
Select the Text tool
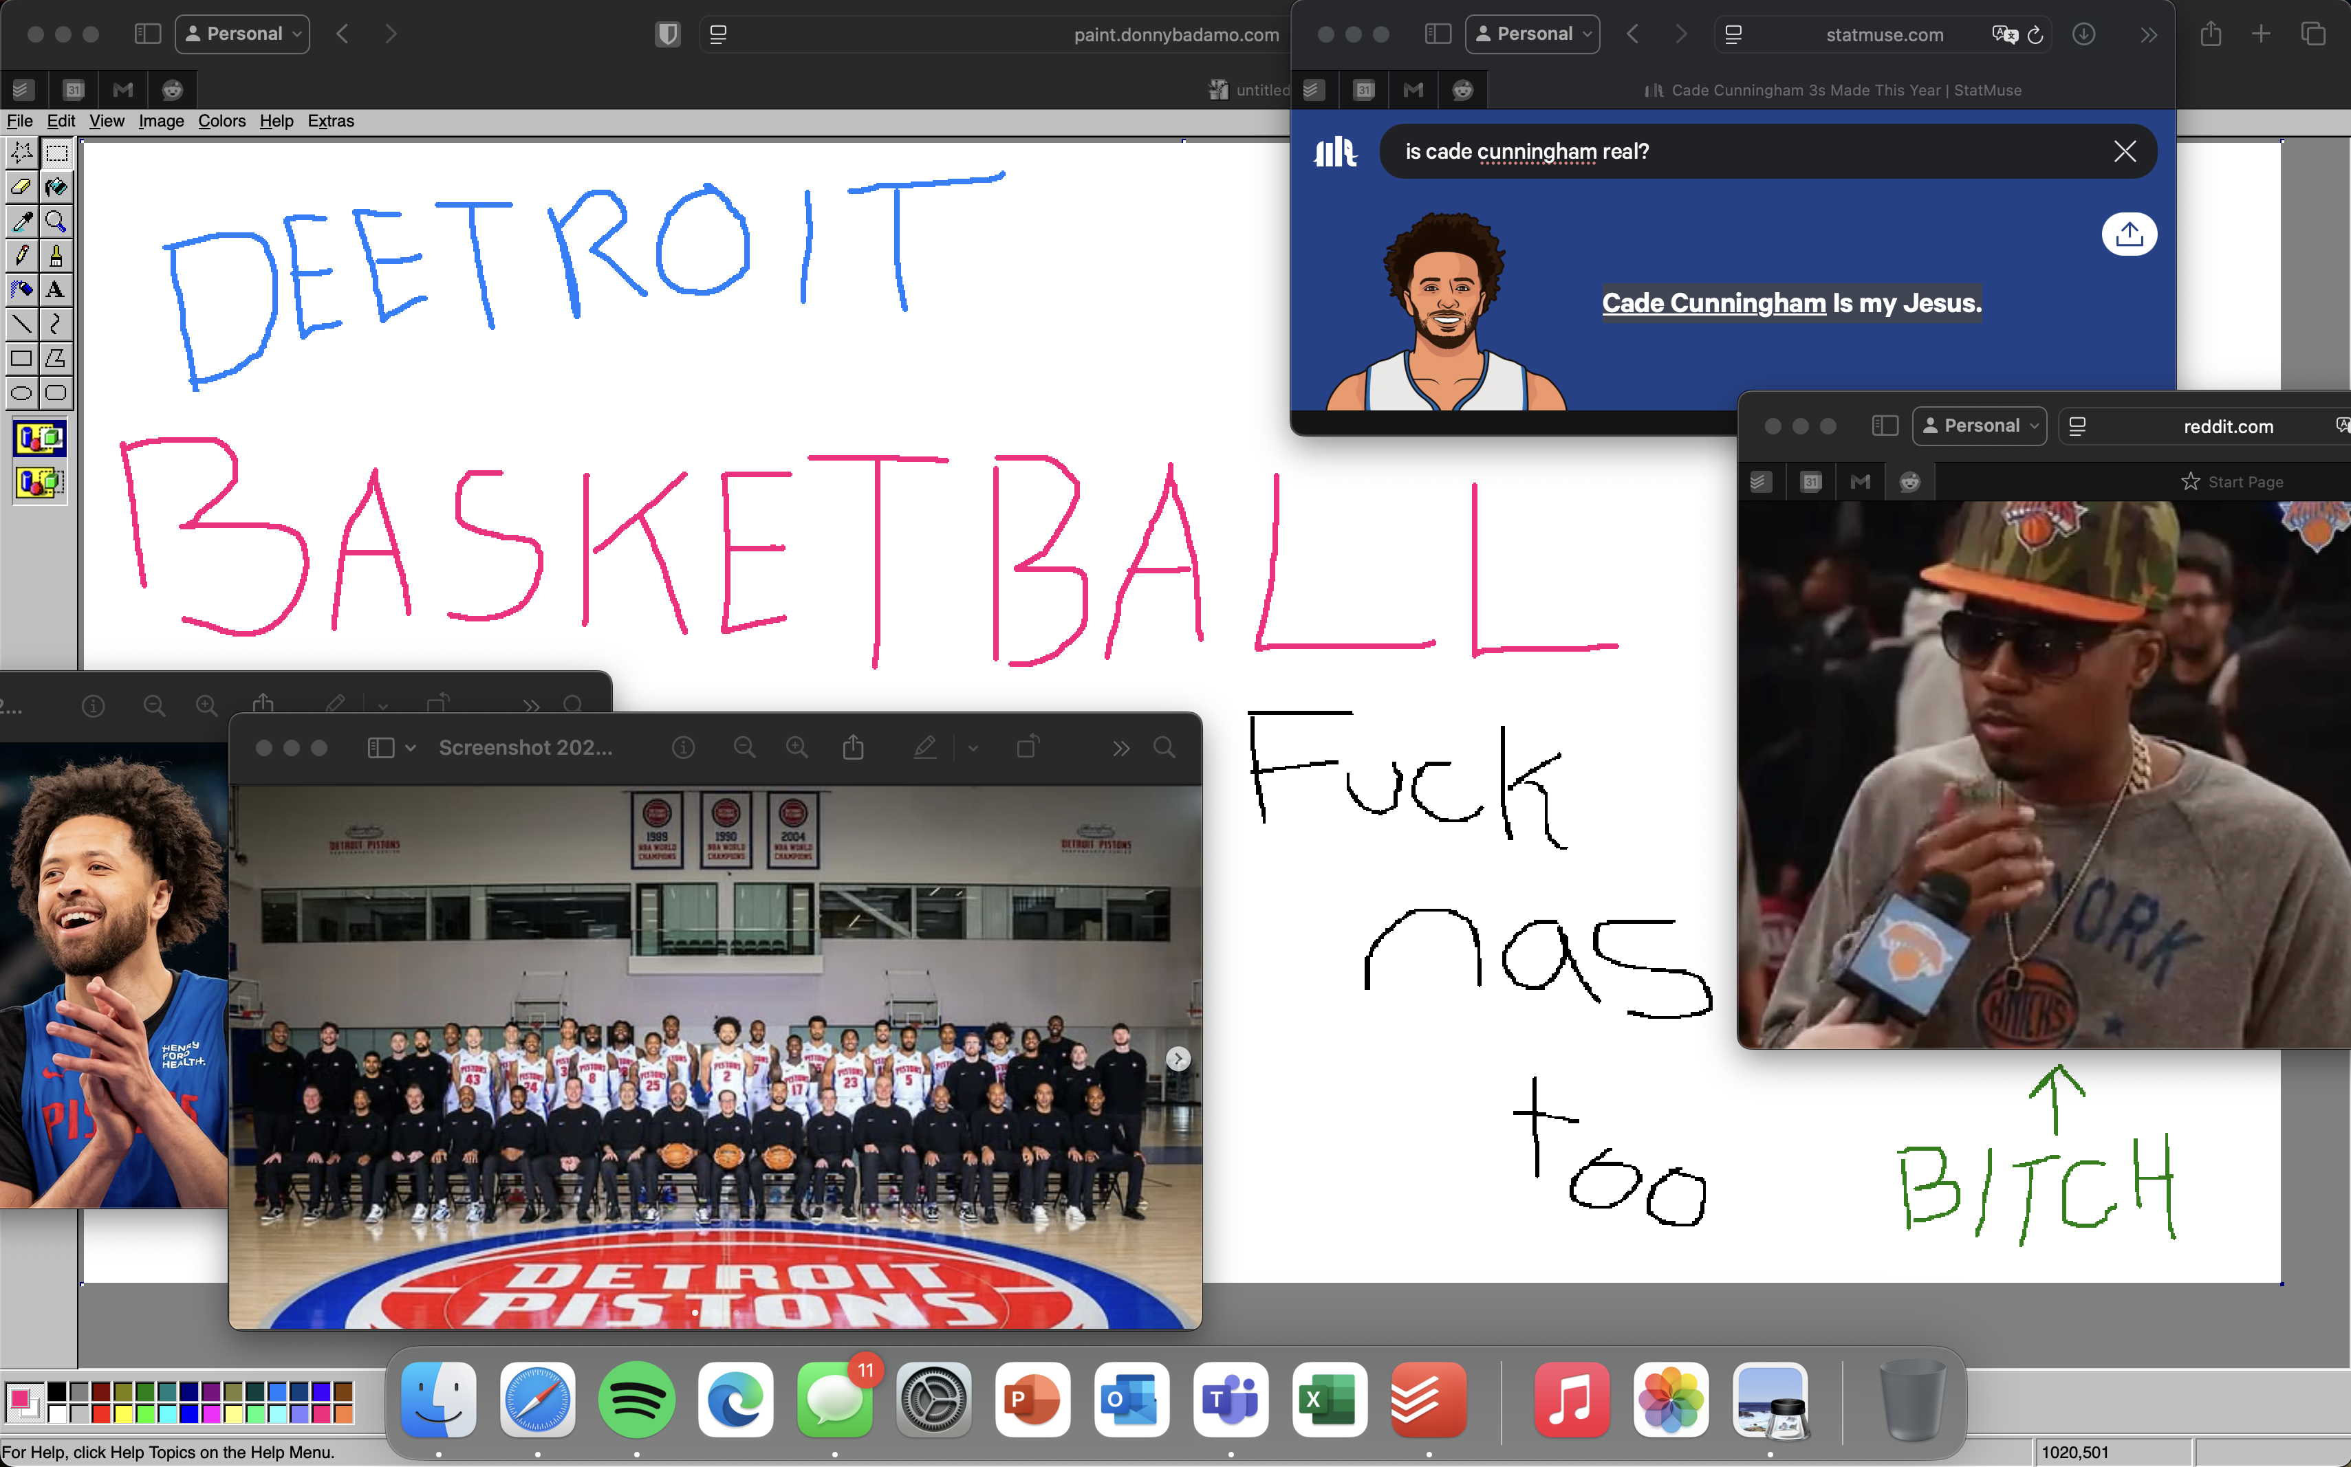click(55, 289)
